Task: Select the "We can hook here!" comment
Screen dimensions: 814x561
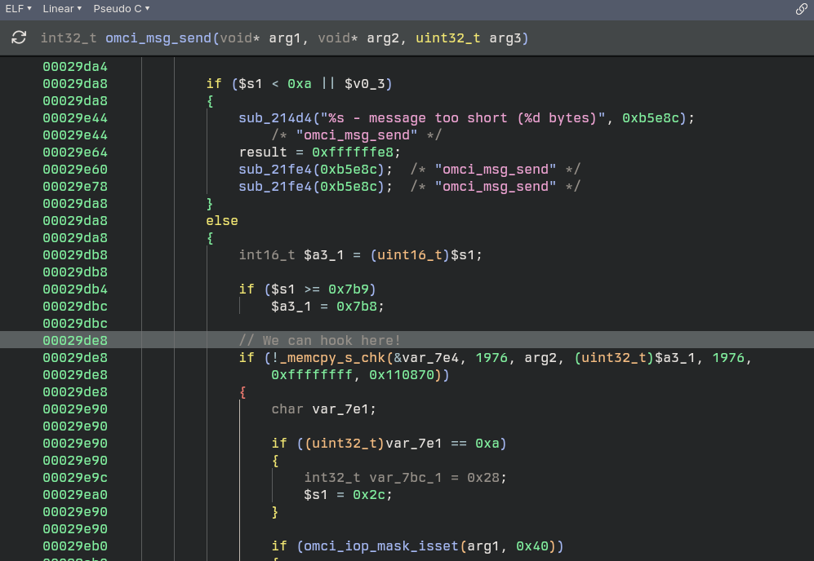Action: pyautogui.click(x=320, y=340)
